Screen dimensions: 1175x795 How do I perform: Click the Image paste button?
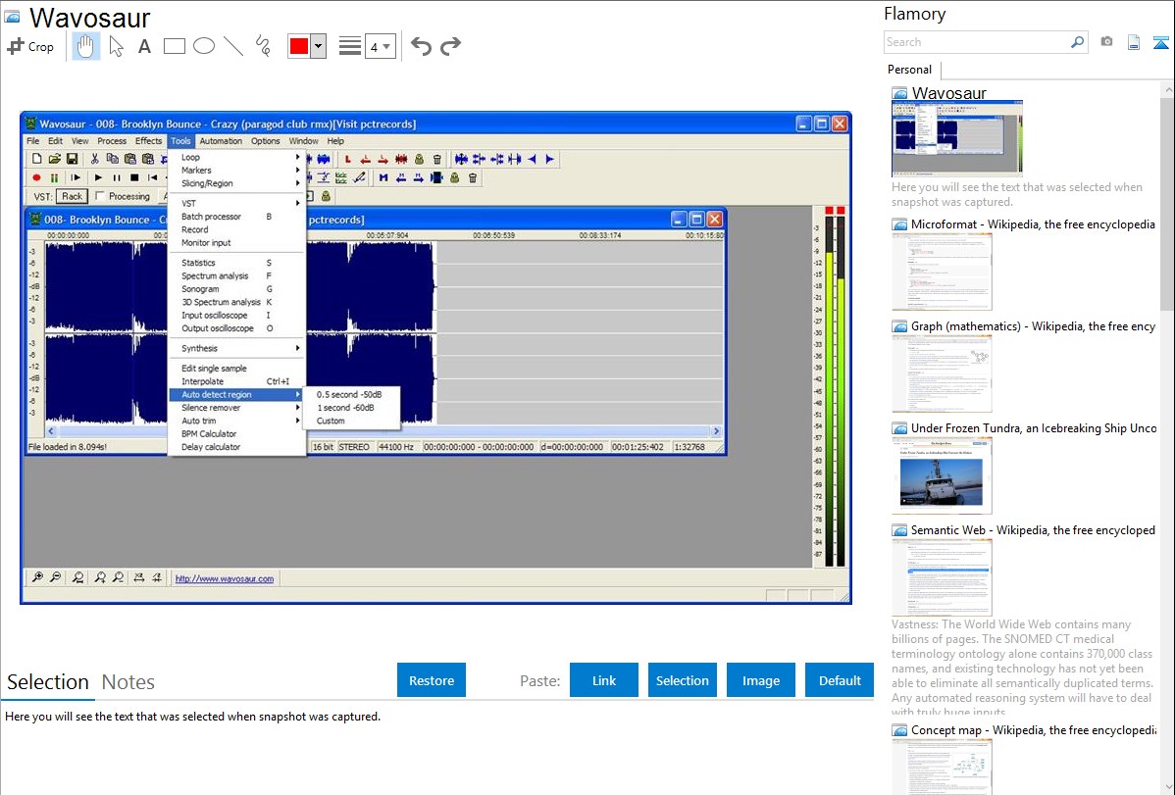[761, 680]
